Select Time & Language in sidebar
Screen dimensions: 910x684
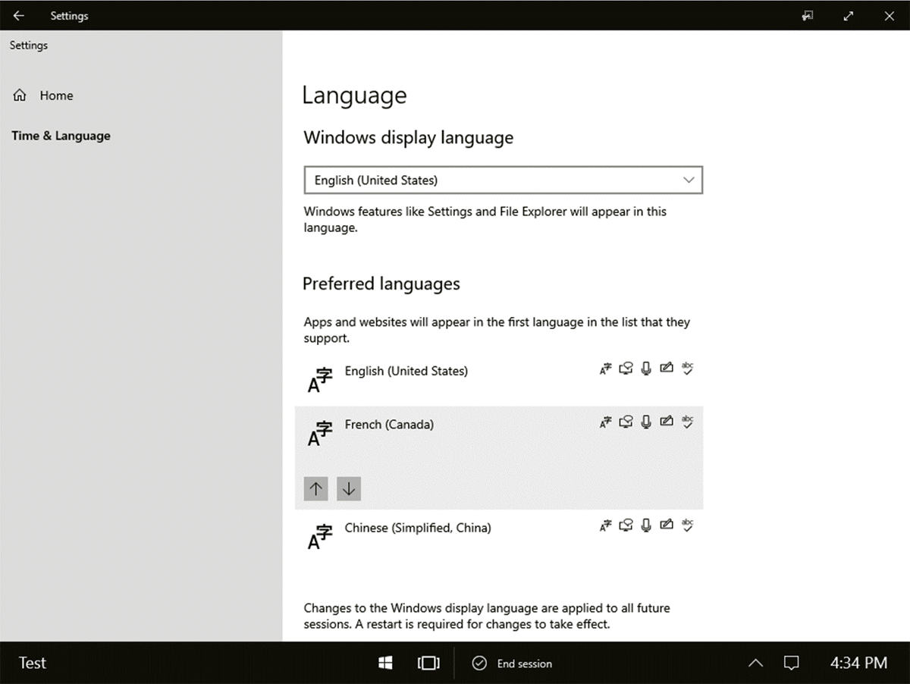(x=61, y=136)
